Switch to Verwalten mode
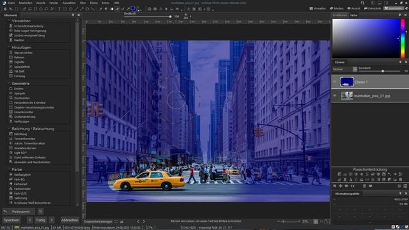 [x=318, y=8]
